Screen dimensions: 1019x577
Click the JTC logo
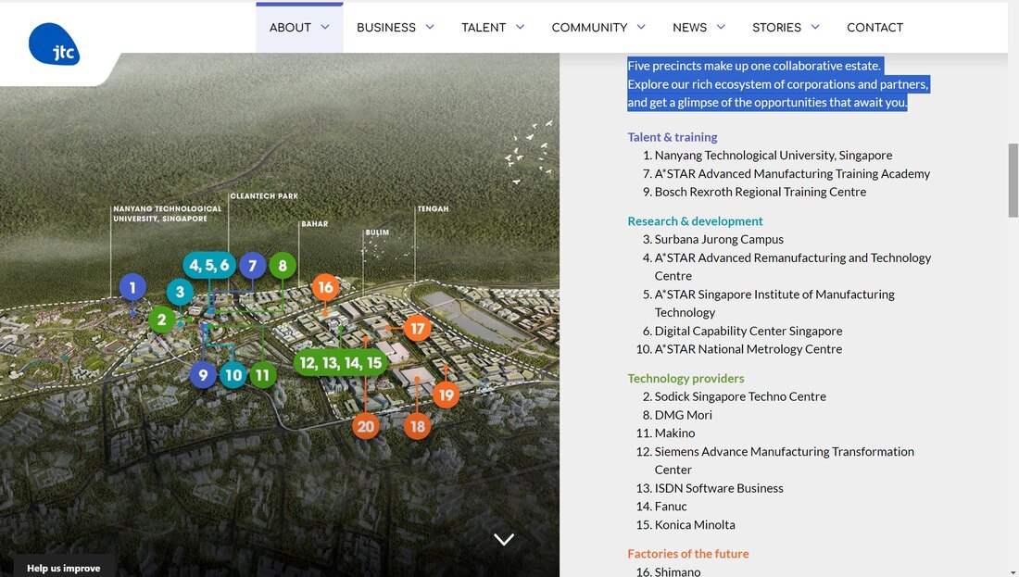(x=54, y=44)
